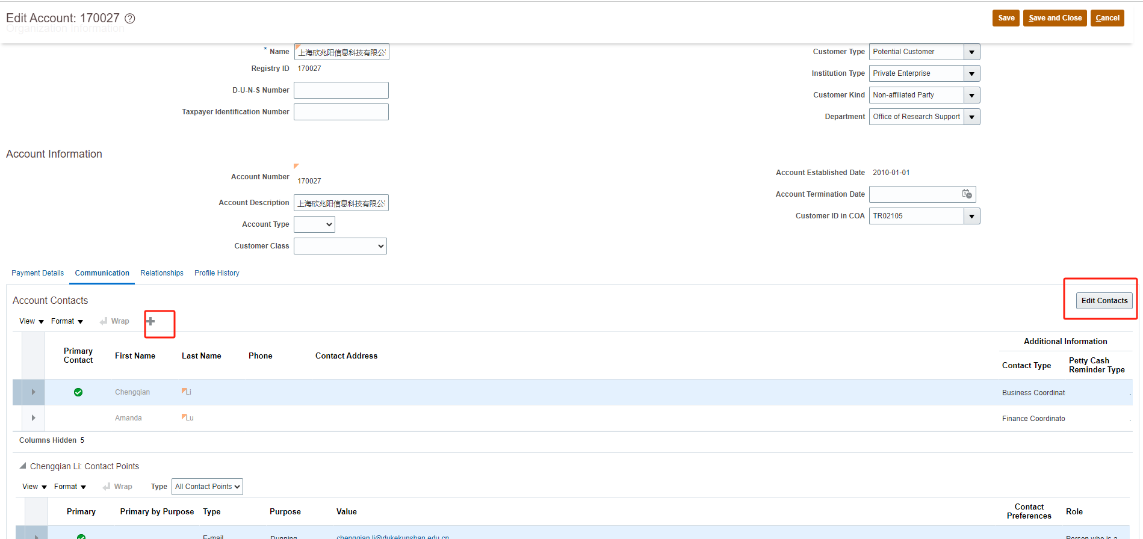Open the Customer Type dropdown
Image resolution: width=1143 pixels, height=539 pixels.
coord(971,52)
